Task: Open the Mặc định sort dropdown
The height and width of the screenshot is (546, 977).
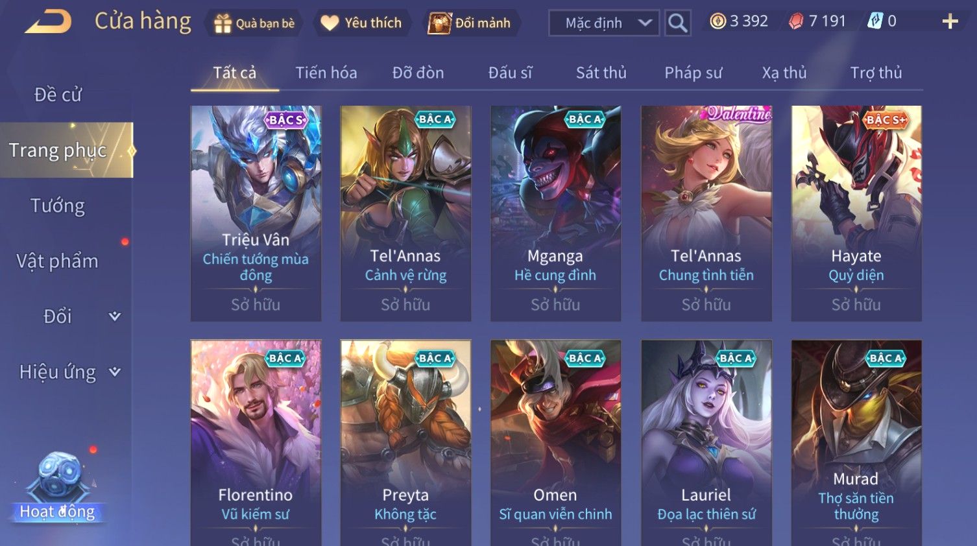Action: pos(604,23)
